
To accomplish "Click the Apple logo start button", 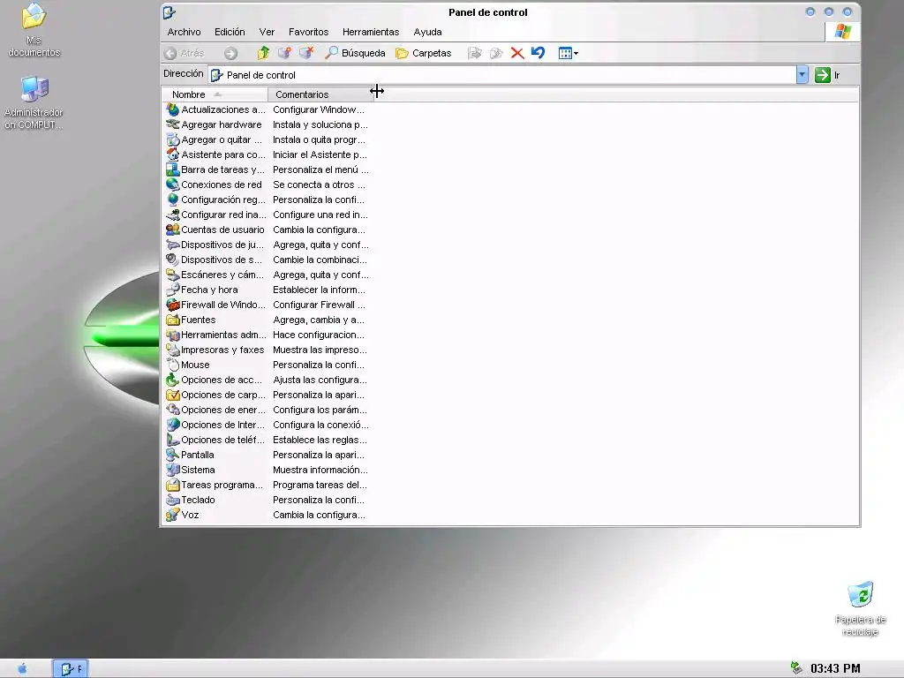I will pos(22,668).
